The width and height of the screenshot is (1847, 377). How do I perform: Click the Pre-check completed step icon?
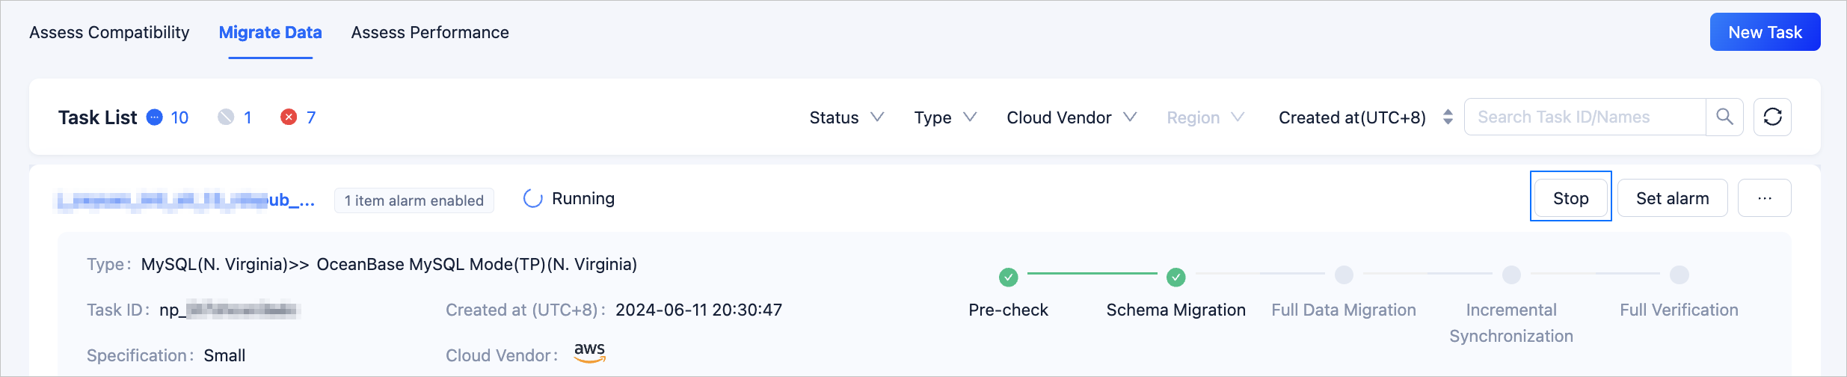point(1008,278)
